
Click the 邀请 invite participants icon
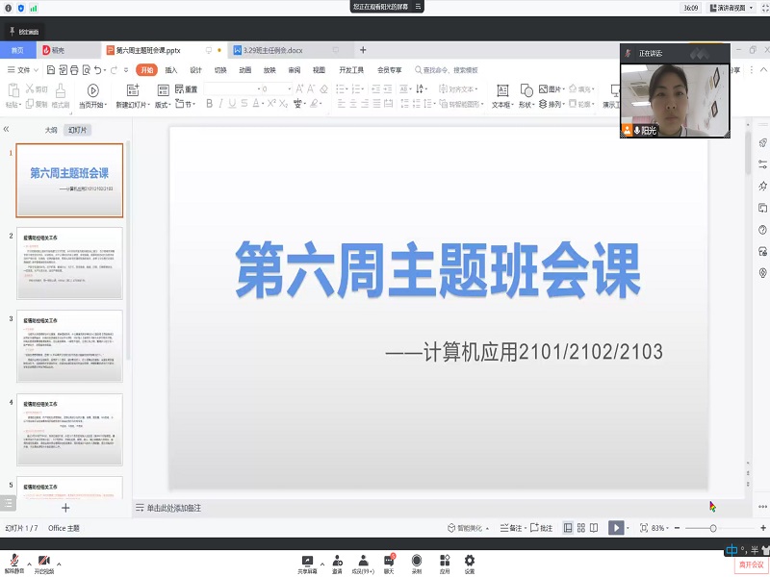[336, 560]
